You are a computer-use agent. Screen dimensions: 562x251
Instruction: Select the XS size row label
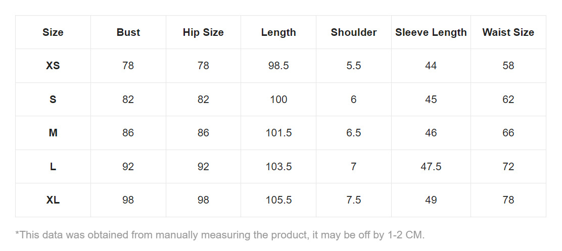click(x=53, y=66)
